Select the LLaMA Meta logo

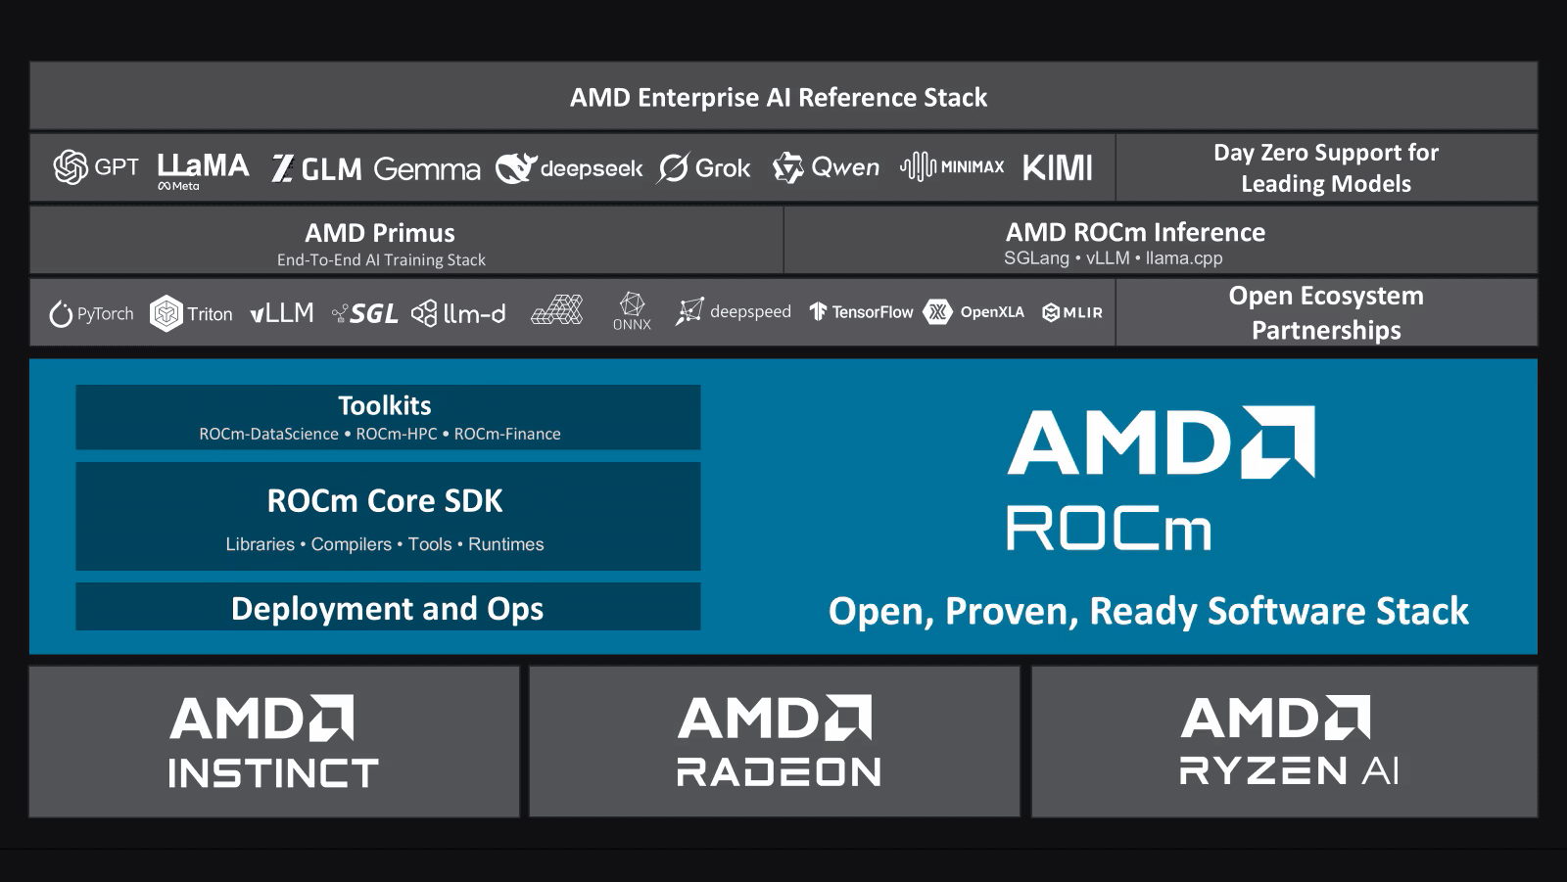coord(203,170)
